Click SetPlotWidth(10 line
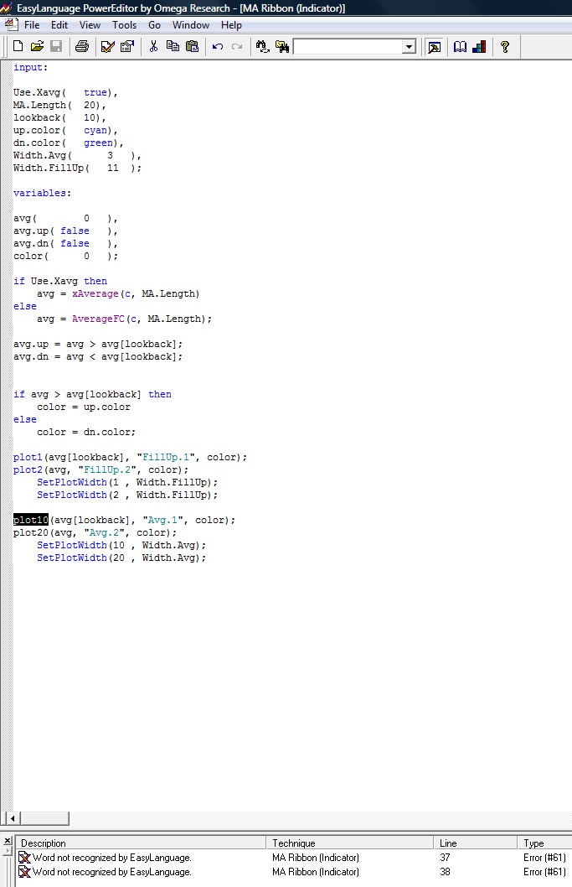Viewport: 572px width, 887px height. 121,545
